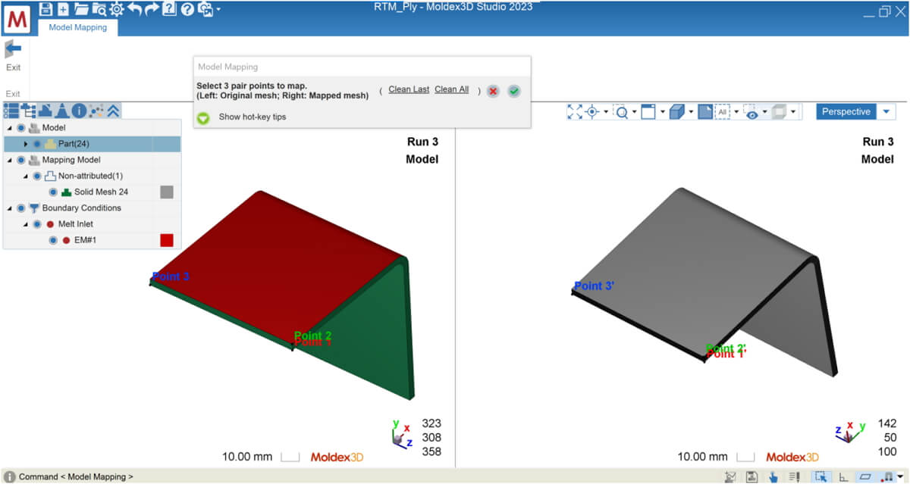The image size is (910, 484).
Task: Click the eye visibility icon in the view toolbar
Action: point(752,112)
